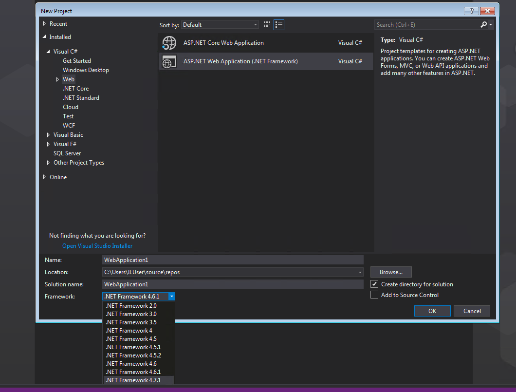
Task: Click the ASP.NET Web Application (.NET Framework) icon
Action: pos(169,61)
